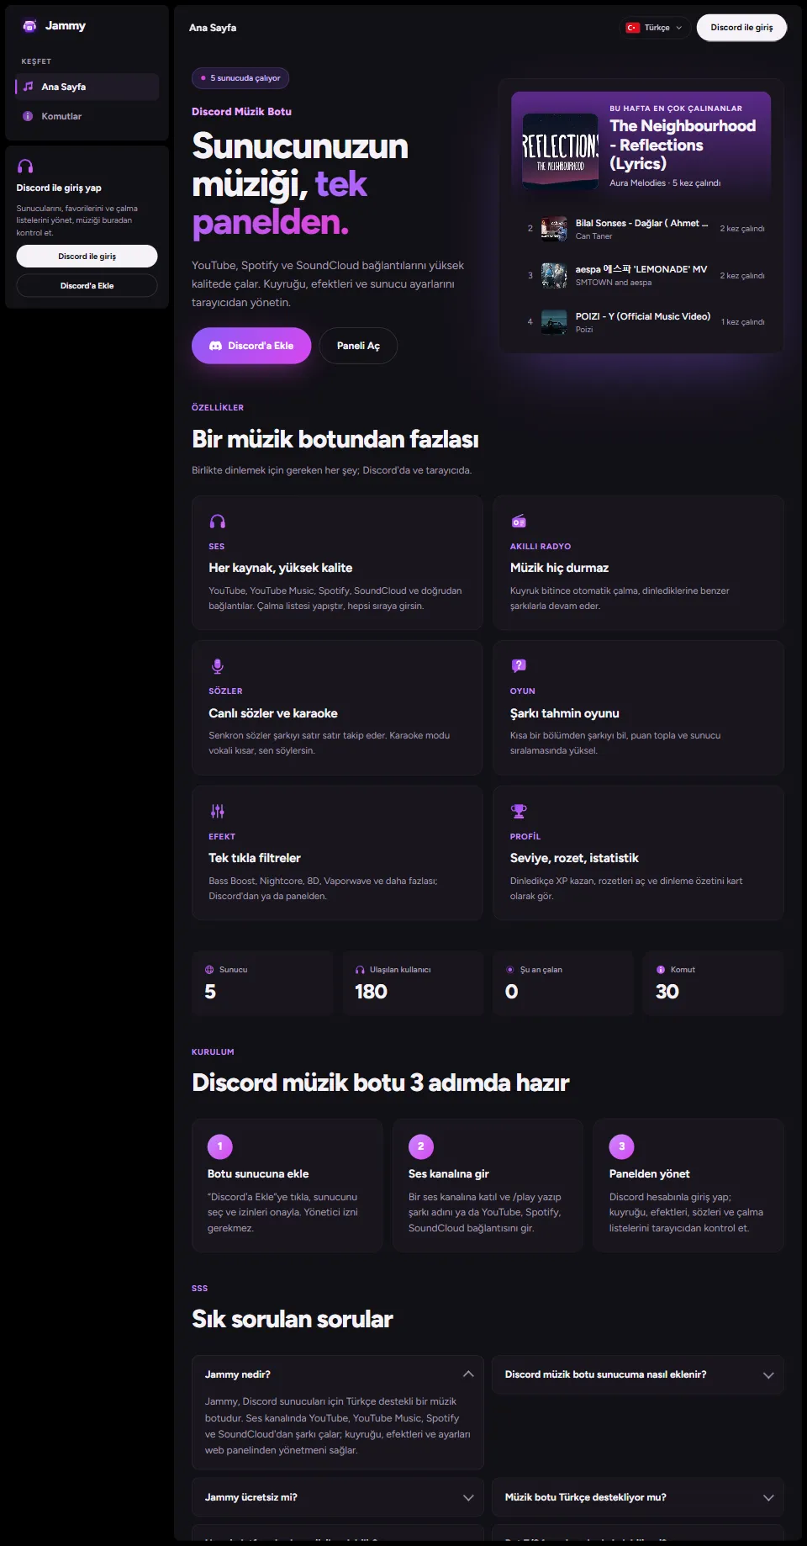Click the question bubble icon in Oyun card

tap(519, 666)
